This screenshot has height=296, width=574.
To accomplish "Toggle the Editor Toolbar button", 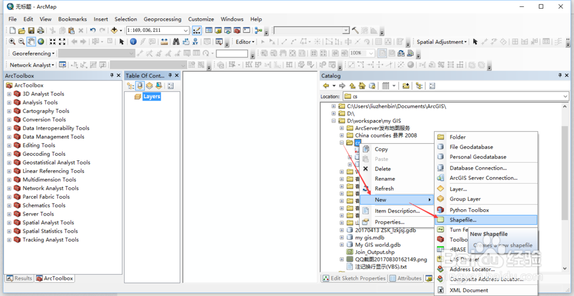I will point(196,30).
